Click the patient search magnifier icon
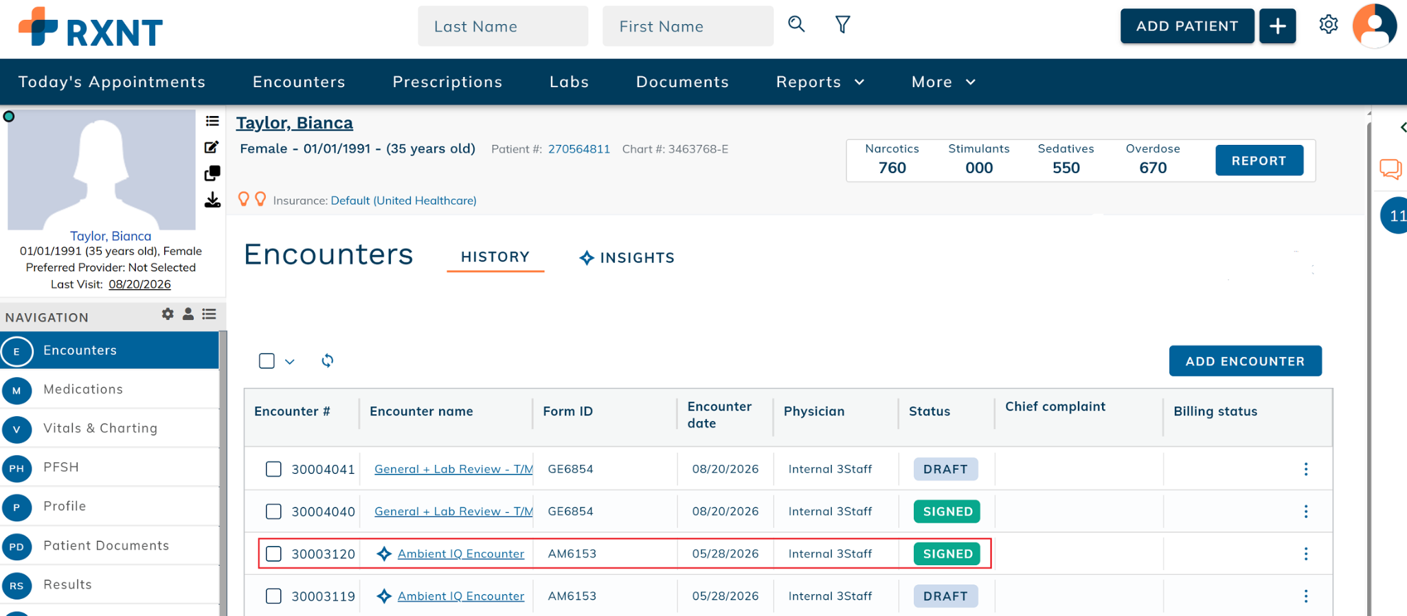Image resolution: width=1407 pixels, height=616 pixels. [796, 25]
